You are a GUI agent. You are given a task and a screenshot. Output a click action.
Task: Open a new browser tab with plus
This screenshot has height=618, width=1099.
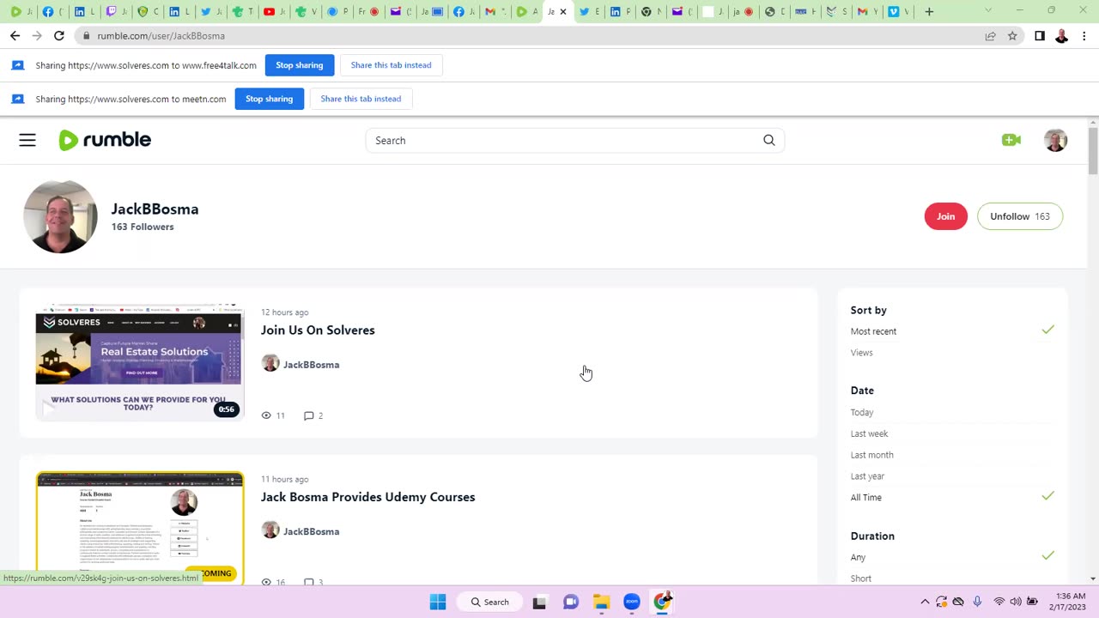pos(929,11)
